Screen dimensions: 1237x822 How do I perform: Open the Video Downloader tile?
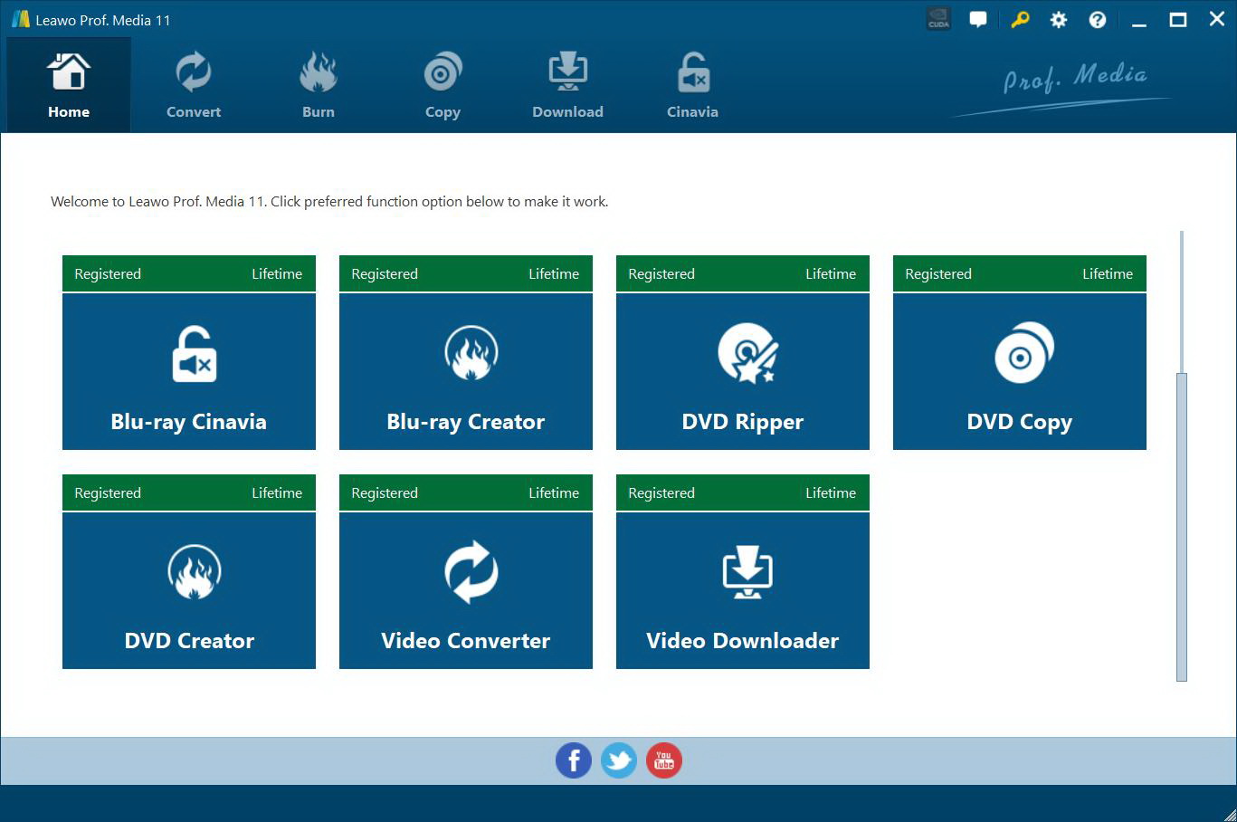tap(742, 590)
